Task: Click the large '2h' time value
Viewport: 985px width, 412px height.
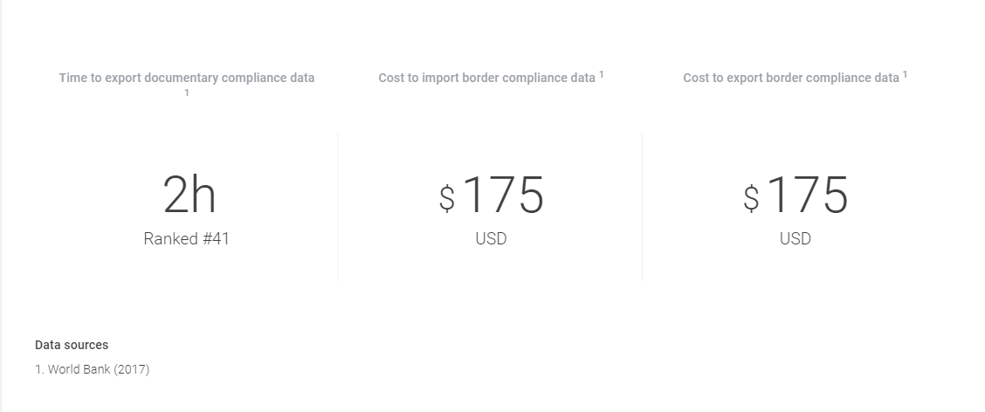Action: coord(189,195)
